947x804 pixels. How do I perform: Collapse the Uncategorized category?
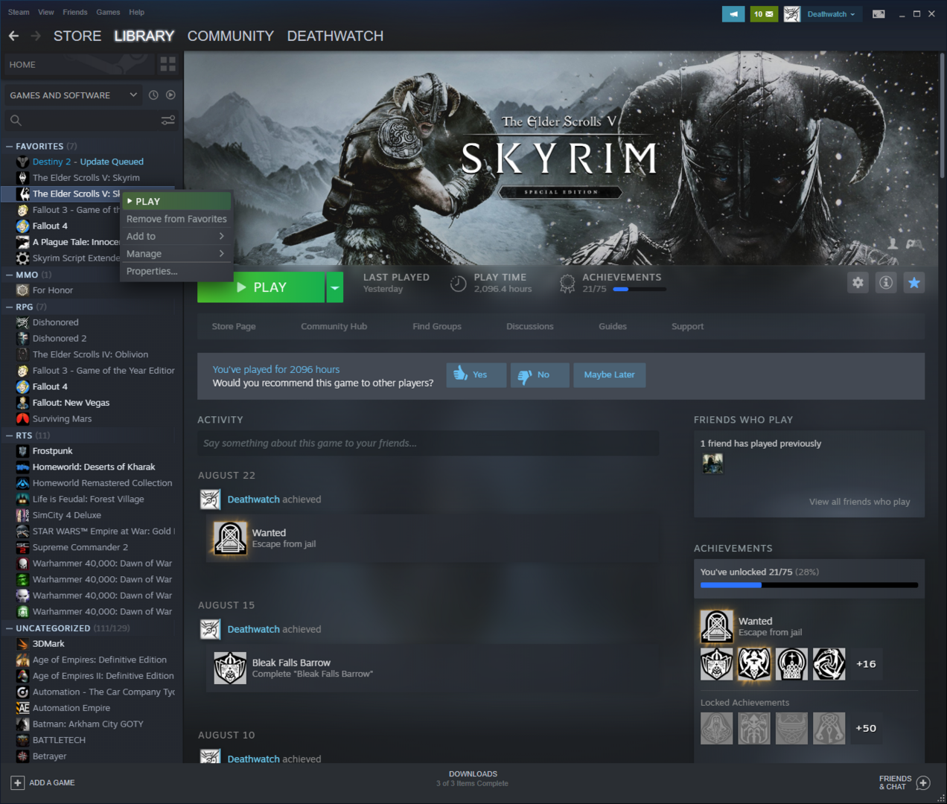click(x=10, y=628)
